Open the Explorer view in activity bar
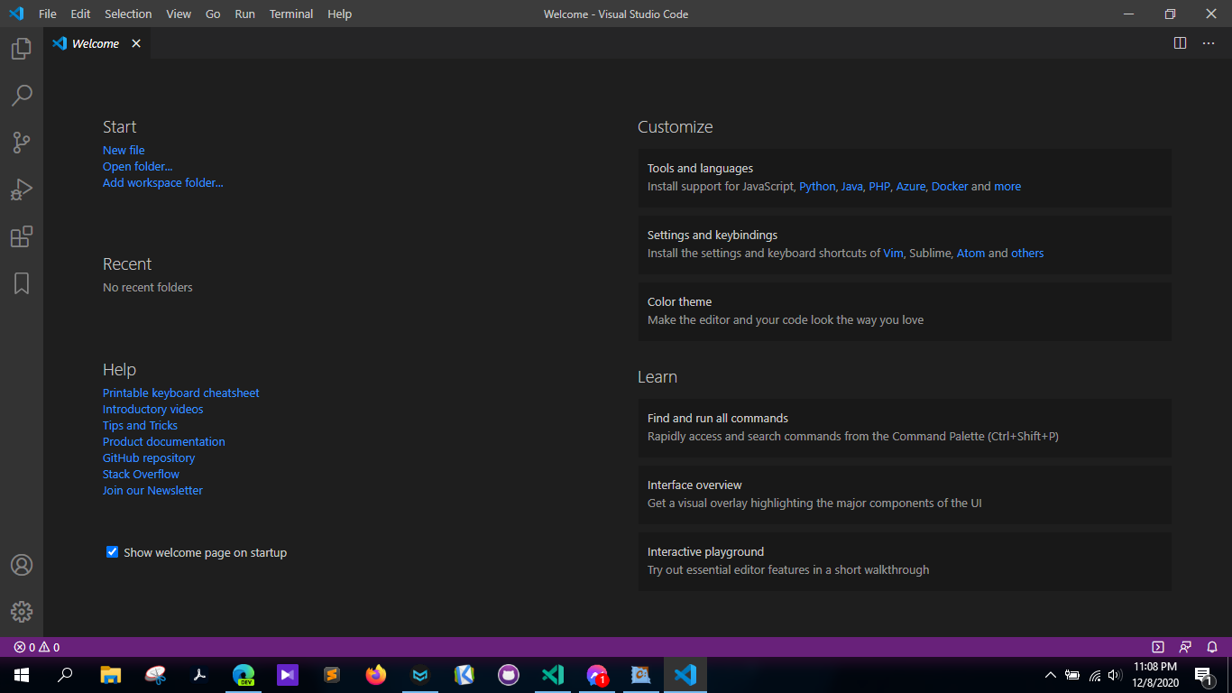 click(x=22, y=49)
